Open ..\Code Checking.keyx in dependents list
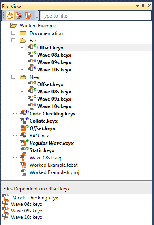 point(34,198)
